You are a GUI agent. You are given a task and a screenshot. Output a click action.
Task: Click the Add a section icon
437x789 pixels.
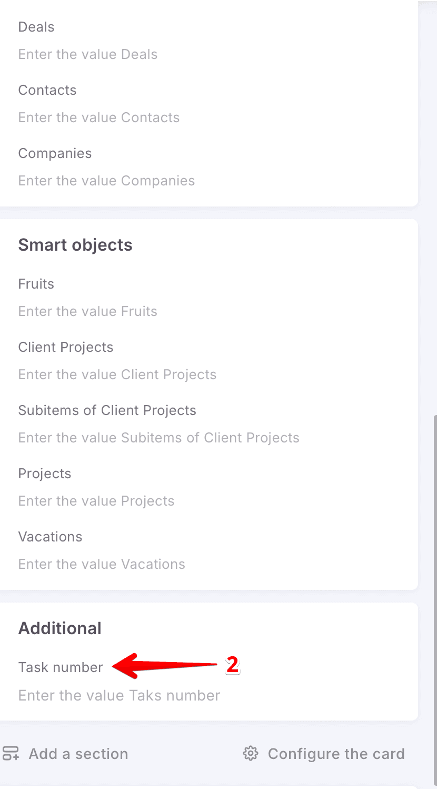coord(11,753)
